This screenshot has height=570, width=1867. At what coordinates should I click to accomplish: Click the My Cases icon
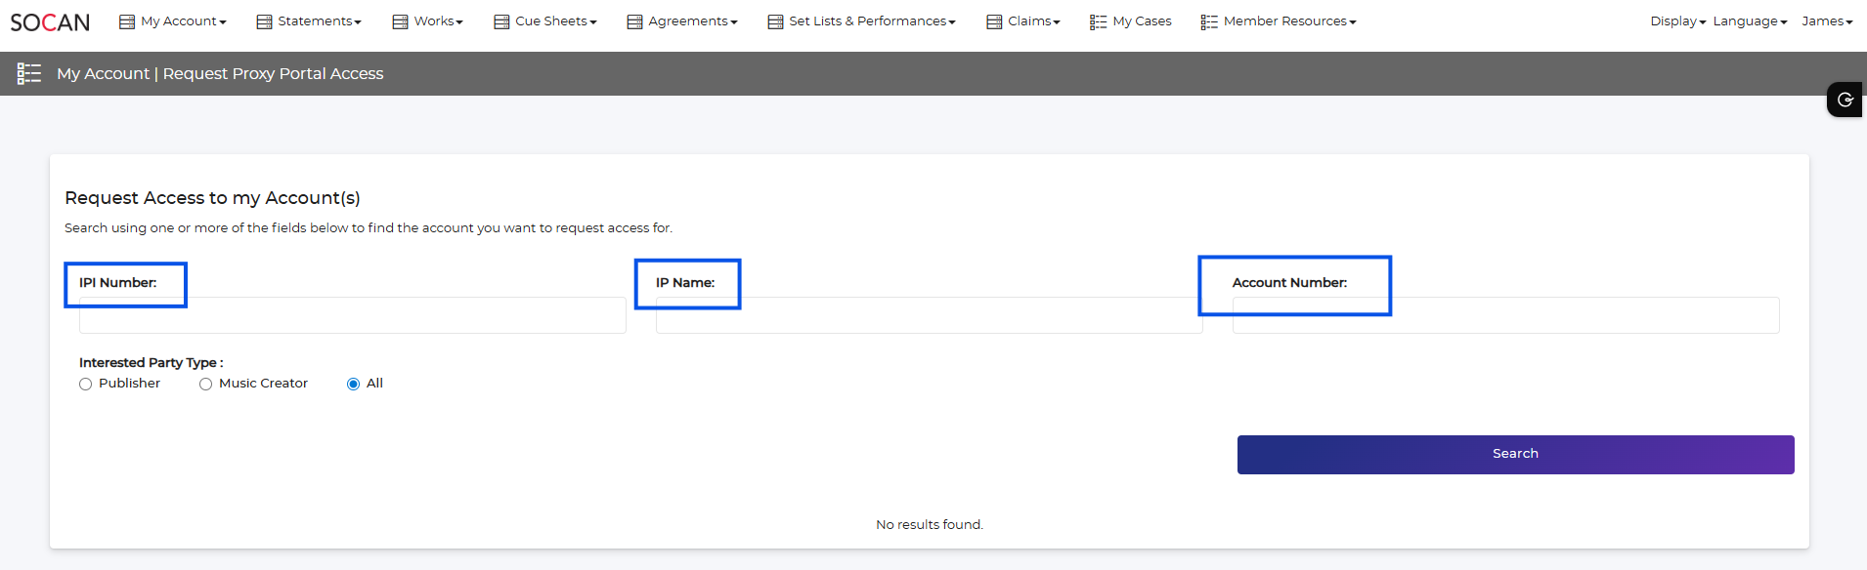coord(1098,21)
